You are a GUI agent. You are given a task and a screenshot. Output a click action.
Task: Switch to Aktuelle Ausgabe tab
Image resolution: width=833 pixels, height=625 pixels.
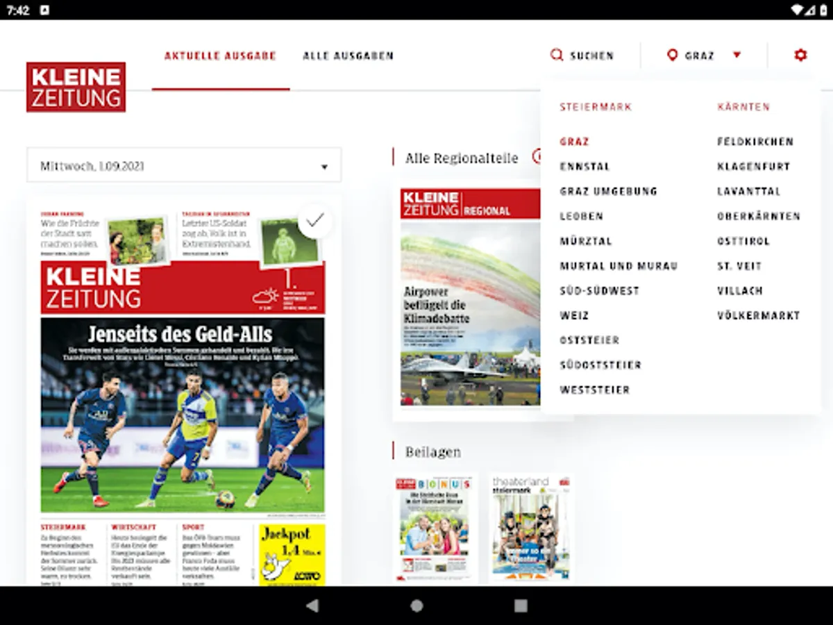pos(221,56)
